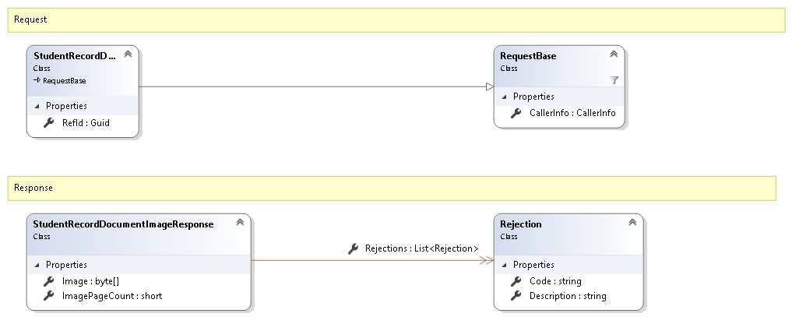Image resolution: width=792 pixels, height=317 pixels.
Task: Click the wrench icon beside Image : byte[]
Action: pyautogui.click(x=48, y=281)
